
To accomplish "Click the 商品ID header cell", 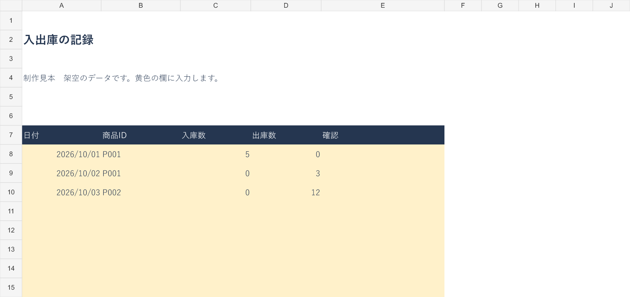I will [x=141, y=135].
